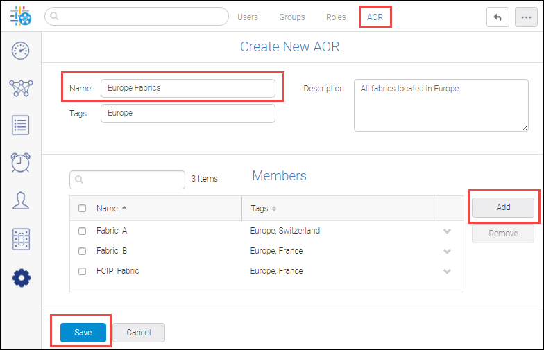This screenshot has height=350, width=544.
Task: Expand the FCIP_Fabric row chevron
Action: (447, 271)
